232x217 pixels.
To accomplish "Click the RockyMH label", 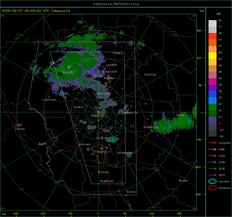I will [68, 72].
